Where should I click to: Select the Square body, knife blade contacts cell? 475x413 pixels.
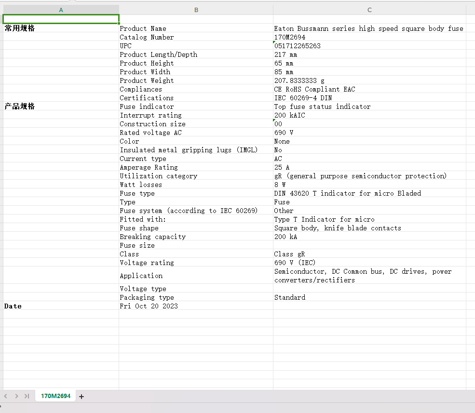click(369, 228)
